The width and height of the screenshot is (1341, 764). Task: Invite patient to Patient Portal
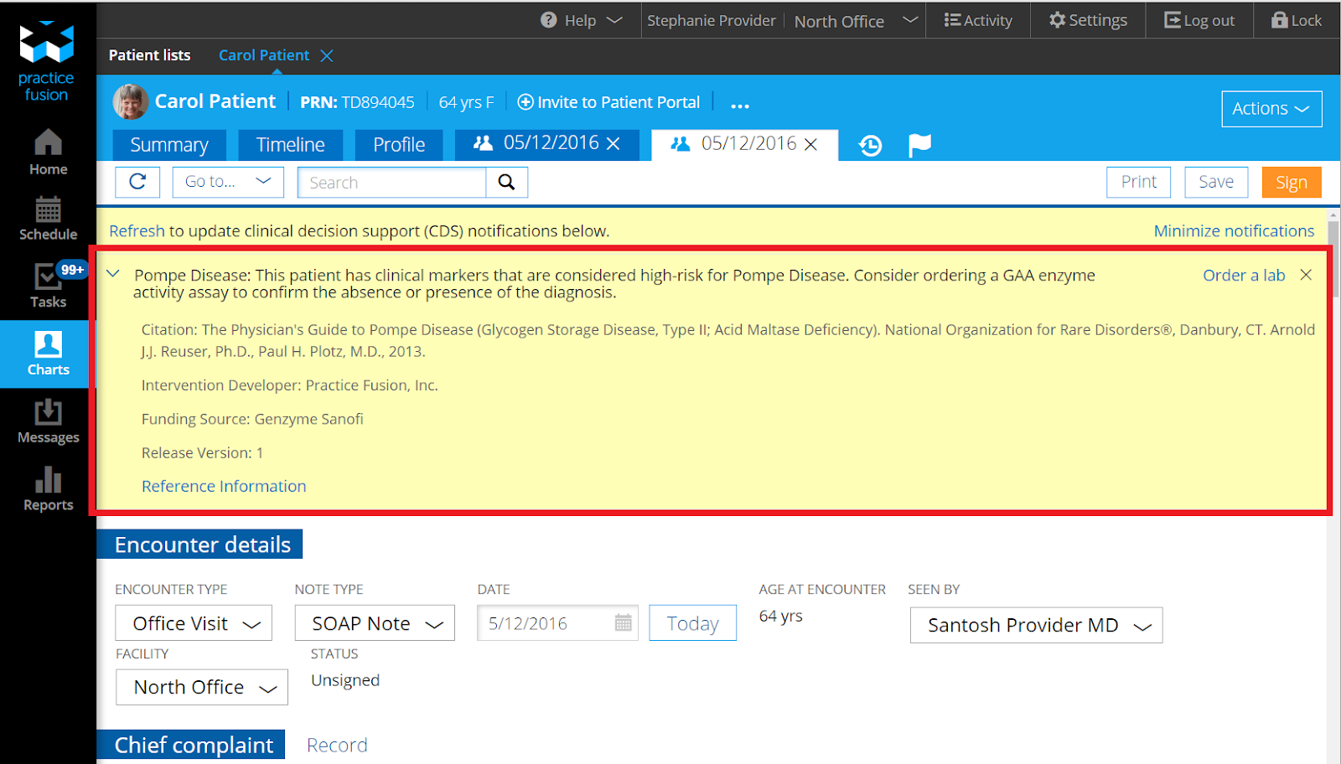pyautogui.click(x=608, y=102)
